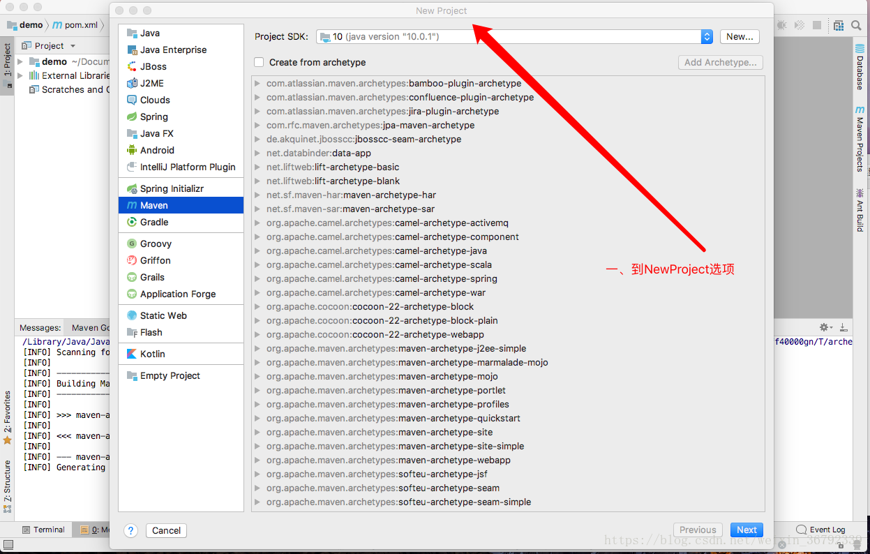The image size is (870, 554).
Task: Click Add Archetype... button
Action: (x=721, y=62)
